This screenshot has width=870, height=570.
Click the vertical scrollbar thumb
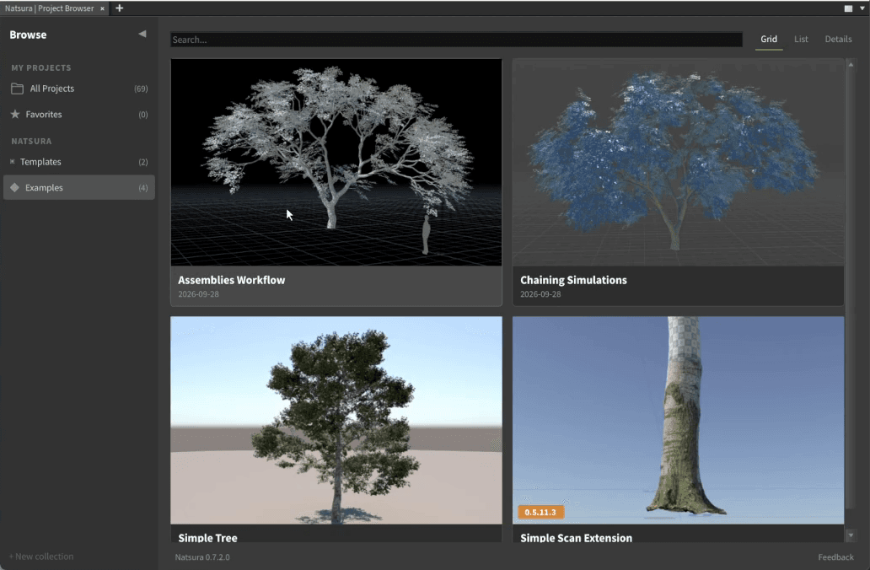(x=851, y=288)
